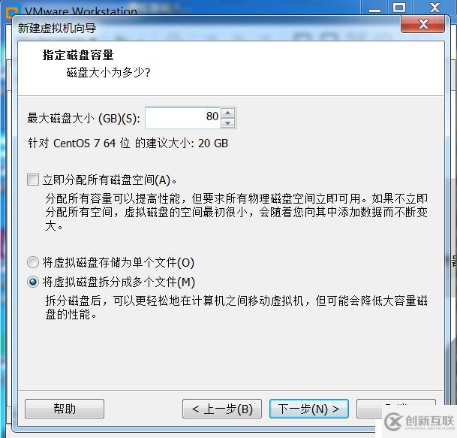Click the VMware Workstation title bar icon
The width and height of the screenshot is (457, 438).
pos(12,12)
